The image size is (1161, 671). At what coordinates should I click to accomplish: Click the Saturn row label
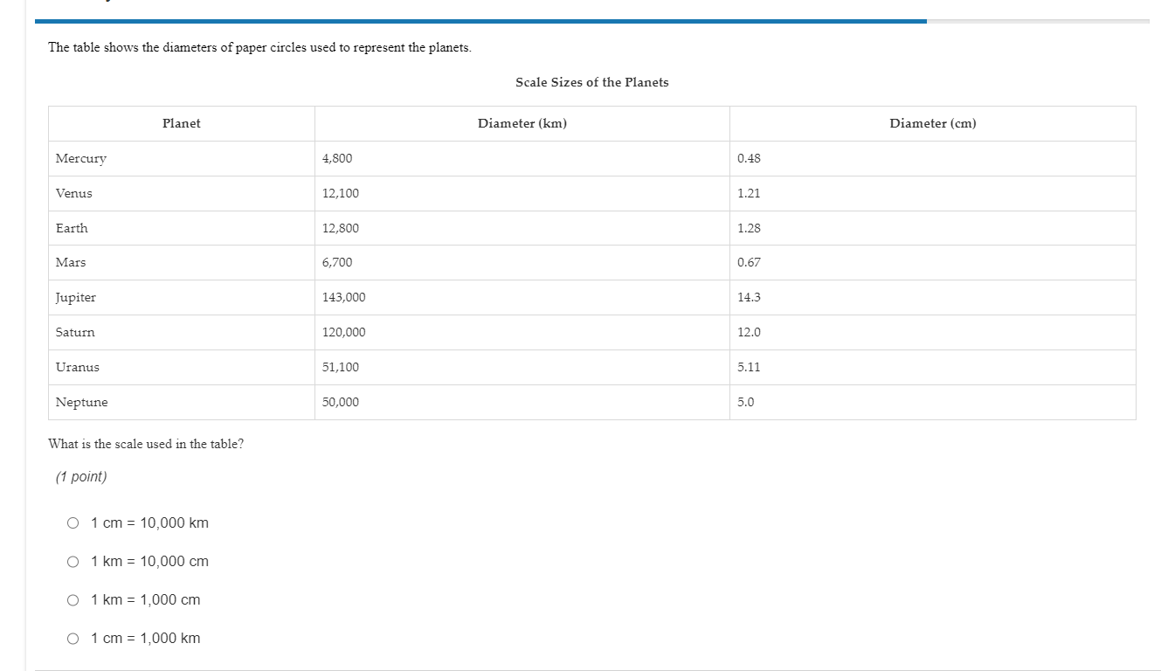click(x=75, y=332)
